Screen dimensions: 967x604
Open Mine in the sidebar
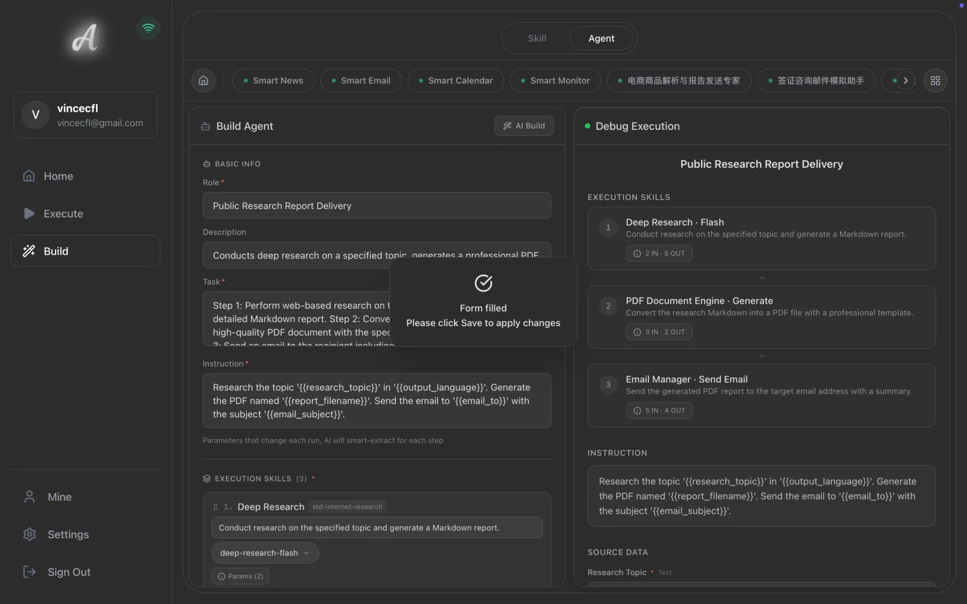(x=85, y=496)
